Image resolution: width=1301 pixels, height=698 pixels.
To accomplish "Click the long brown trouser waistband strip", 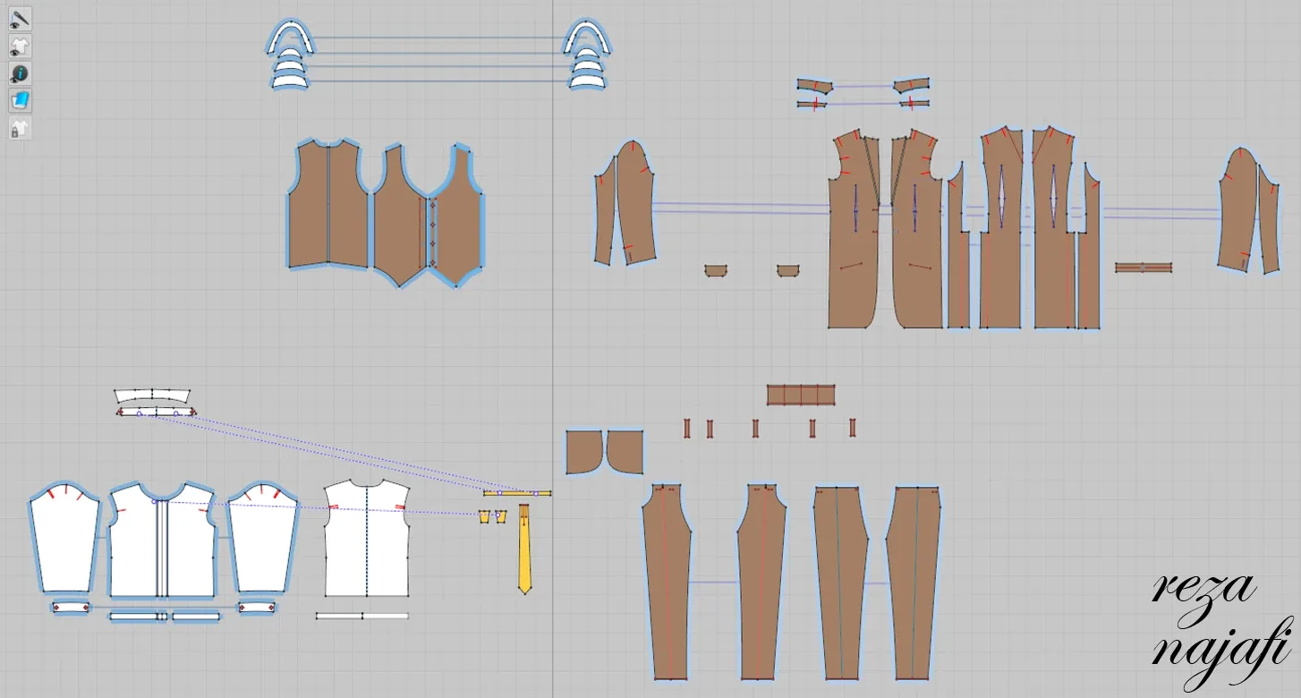I will (x=801, y=394).
